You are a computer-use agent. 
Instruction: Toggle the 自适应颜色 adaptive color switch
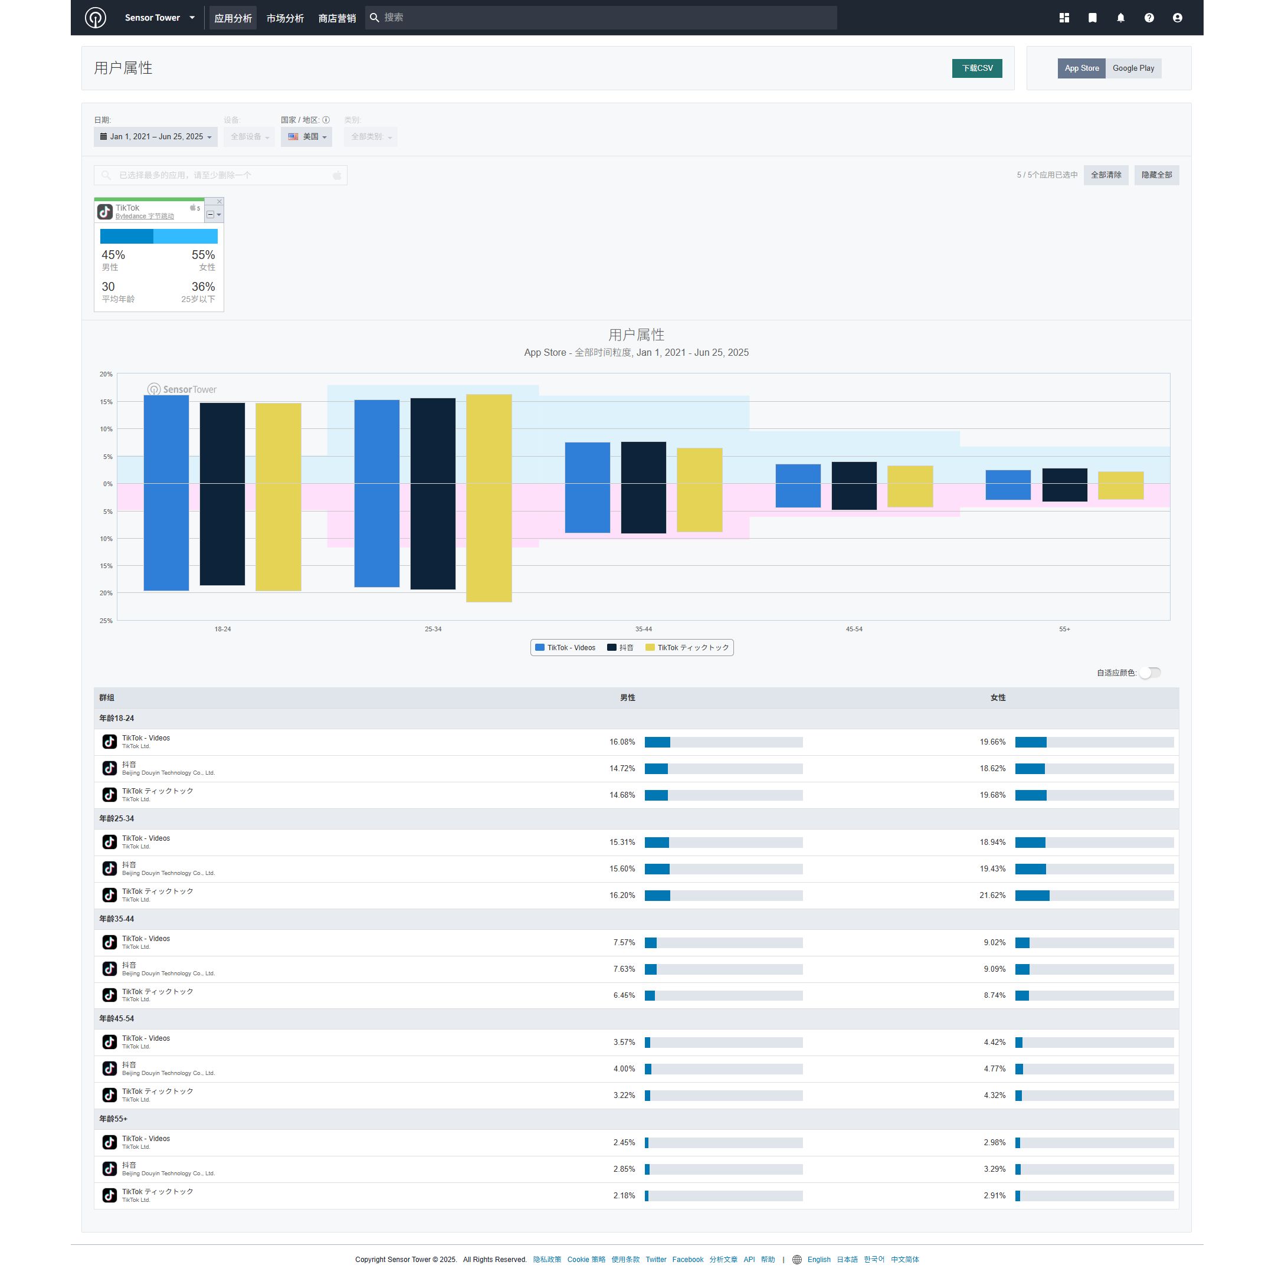tap(1151, 673)
